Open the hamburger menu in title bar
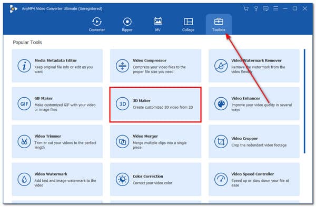Viewport: 316px width, 207px height. coord(275,8)
